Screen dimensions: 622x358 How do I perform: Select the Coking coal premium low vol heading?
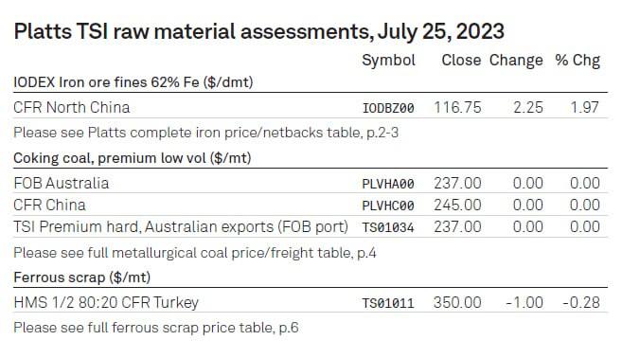133,158
